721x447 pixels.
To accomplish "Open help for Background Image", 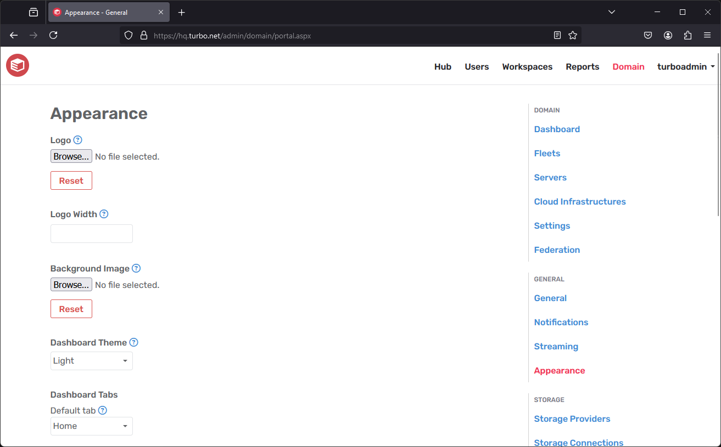I will [x=136, y=268].
